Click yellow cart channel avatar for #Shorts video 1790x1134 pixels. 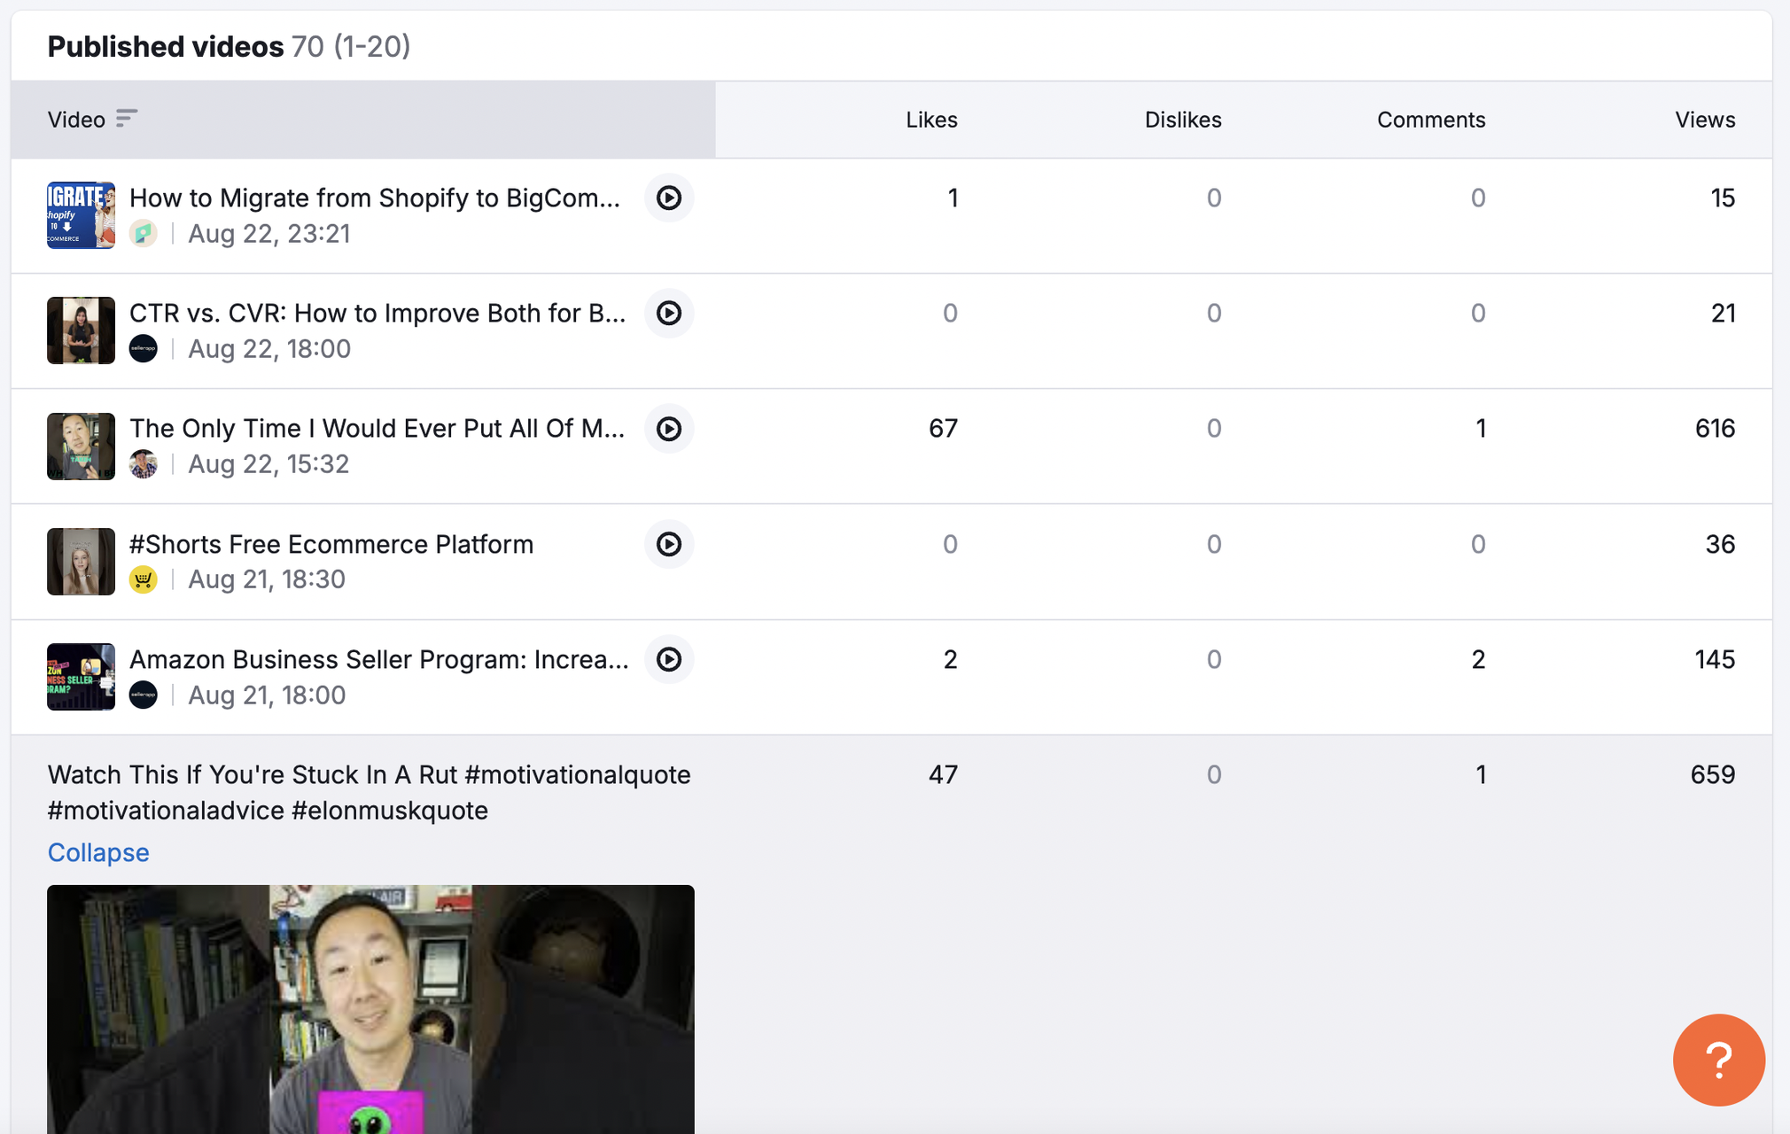pyautogui.click(x=144, y=579)
